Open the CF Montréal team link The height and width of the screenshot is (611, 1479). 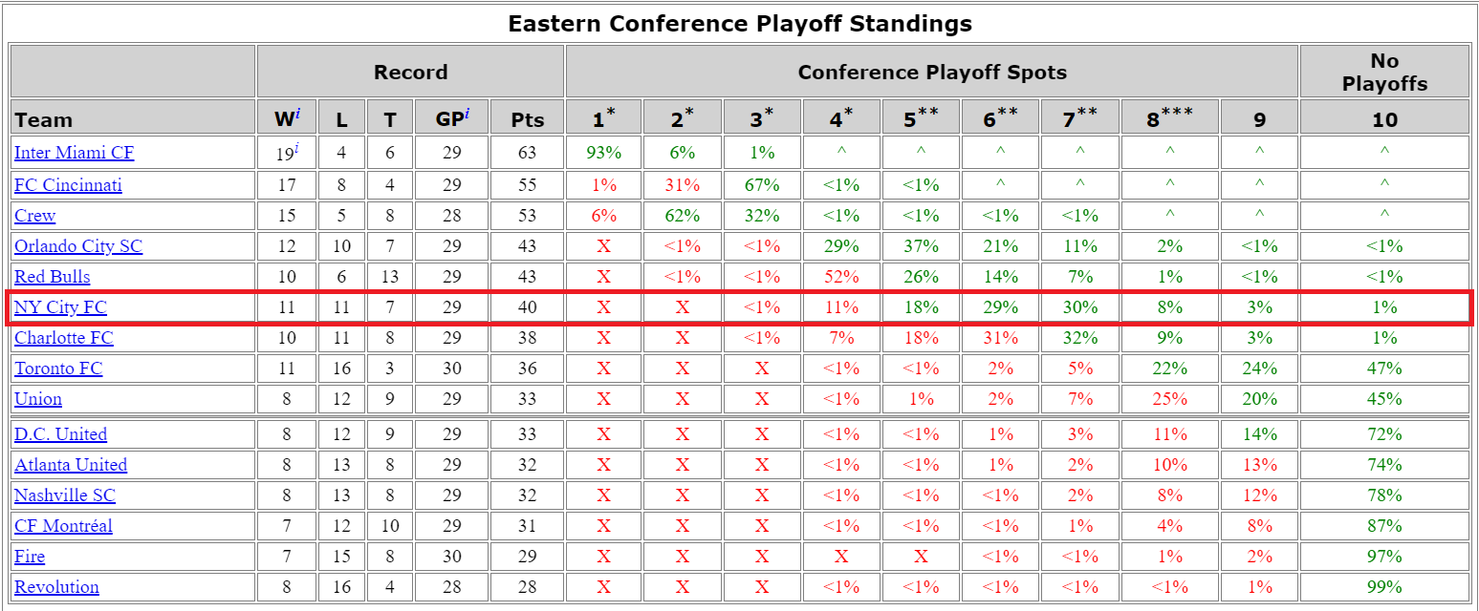pos(63,526)
